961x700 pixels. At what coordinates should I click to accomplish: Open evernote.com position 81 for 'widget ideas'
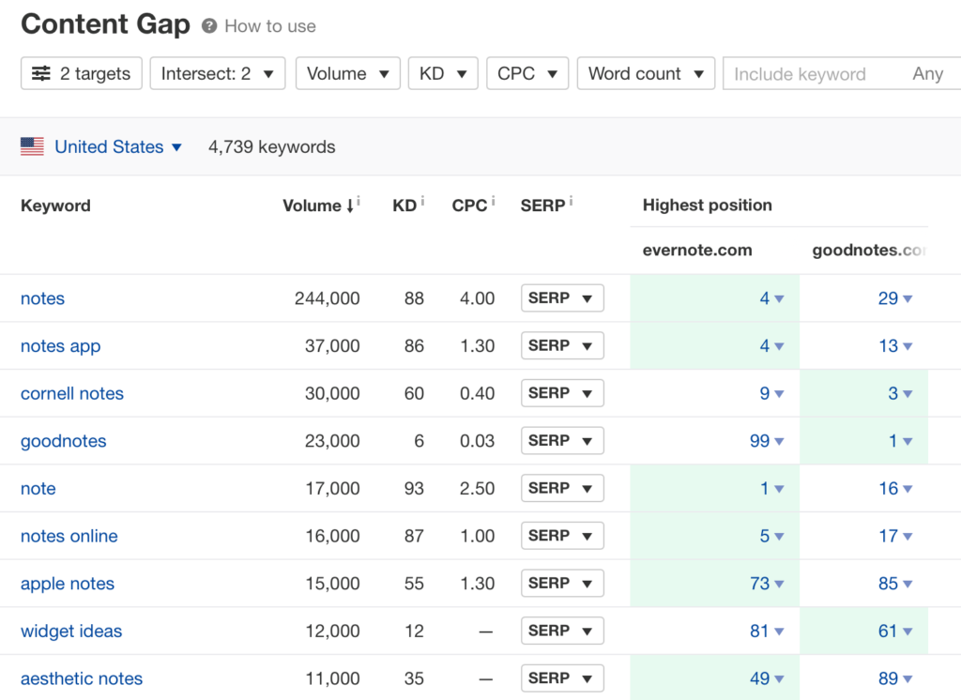point(767,631)
